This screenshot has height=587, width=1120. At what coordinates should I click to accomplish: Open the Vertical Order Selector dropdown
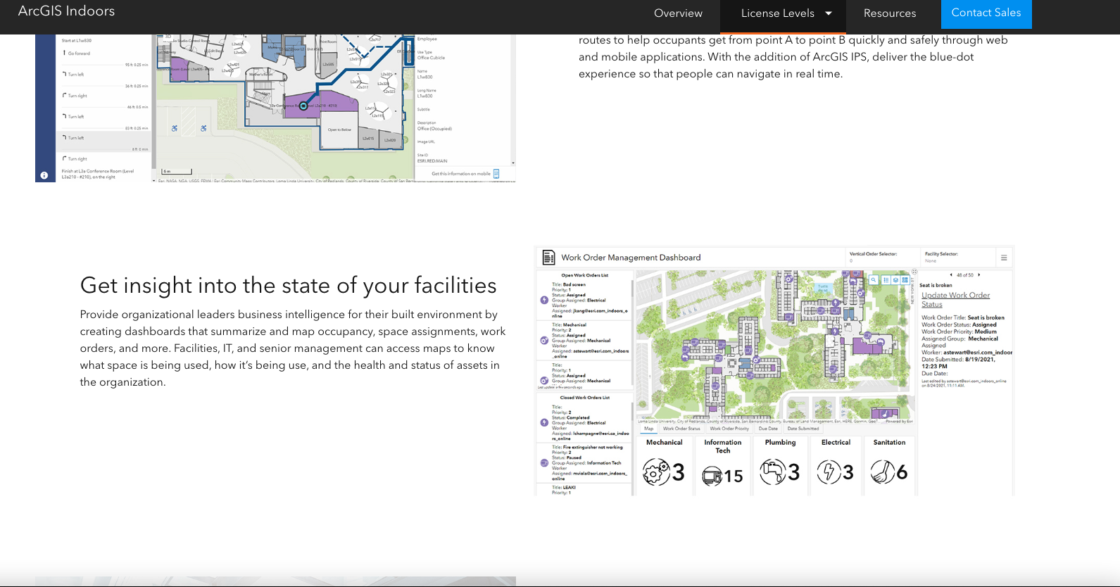[882, 258]
